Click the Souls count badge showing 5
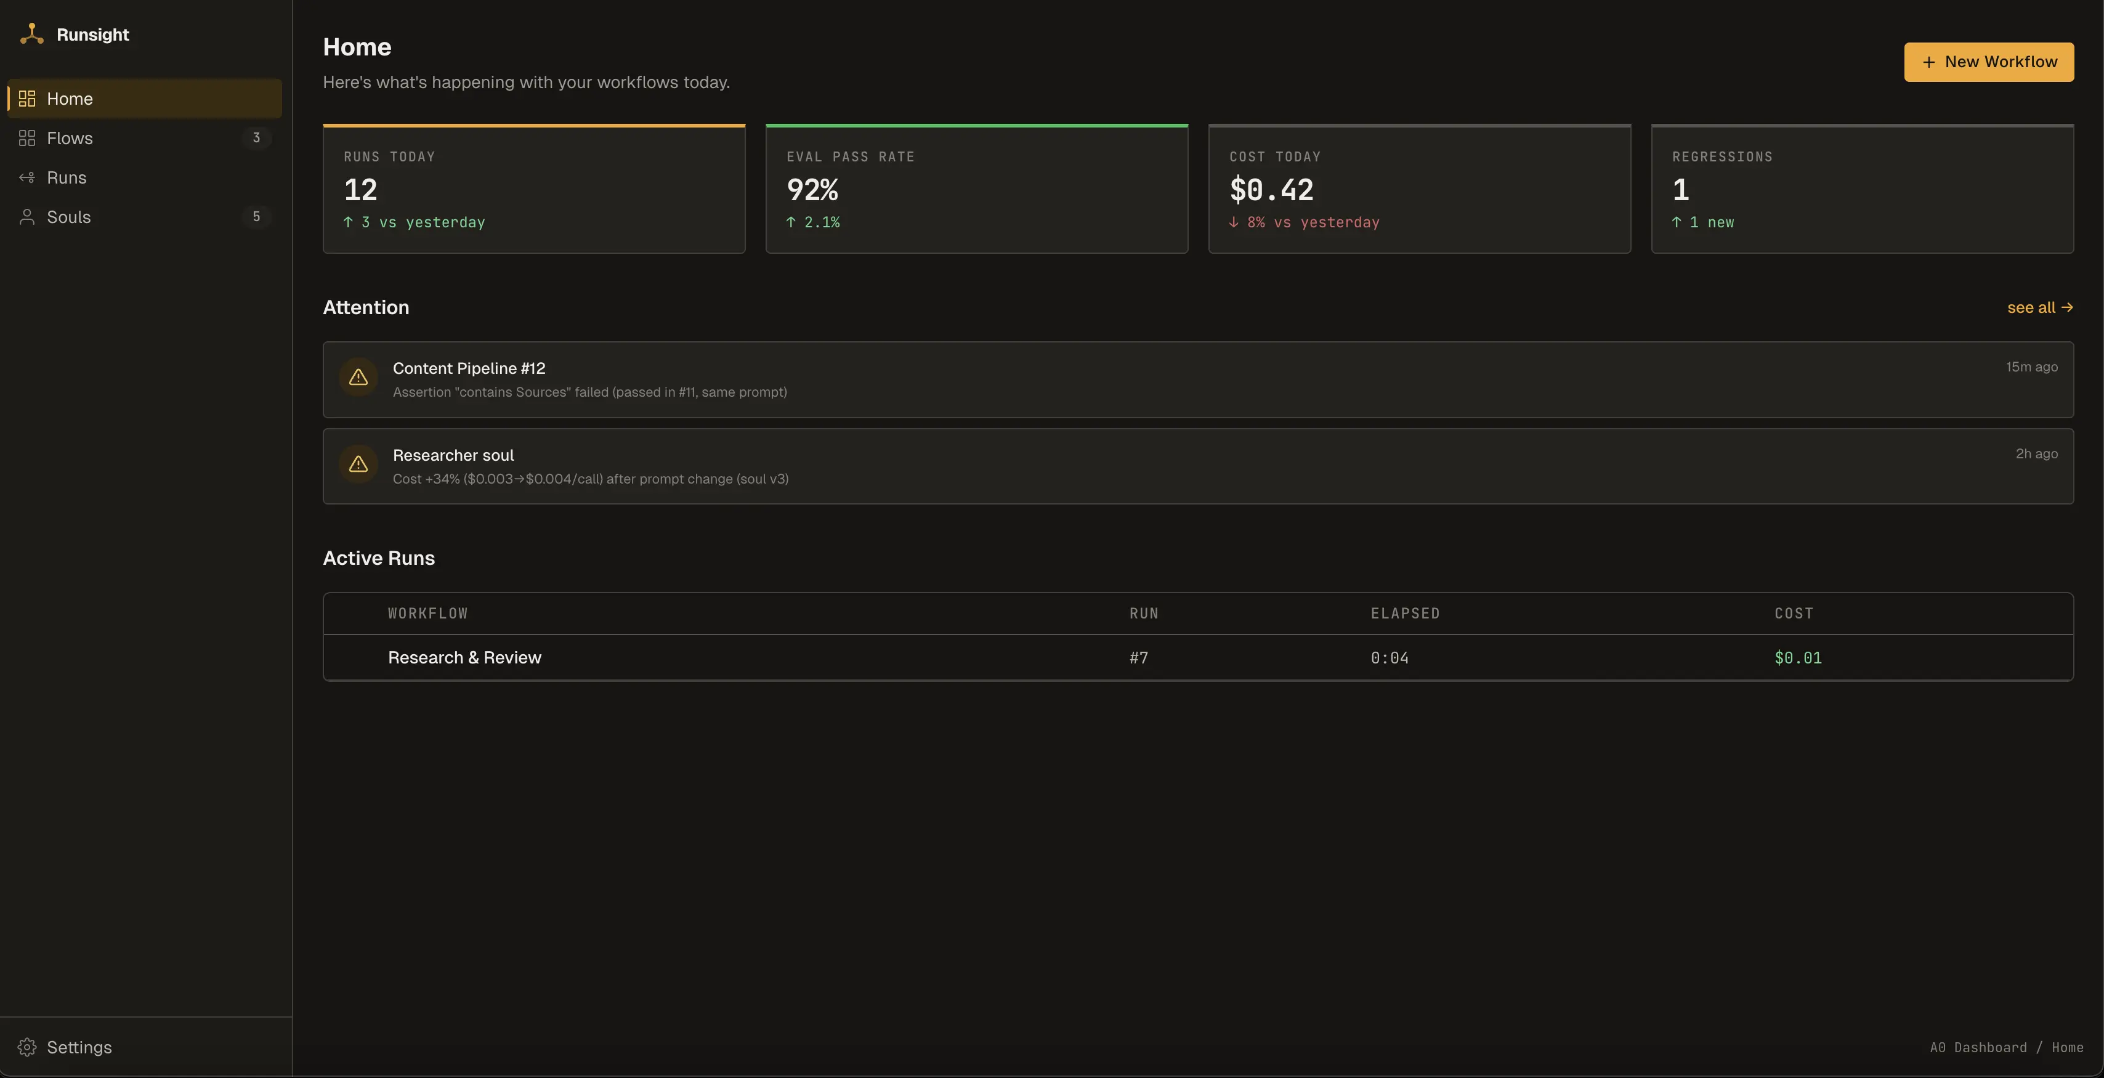 (256, 216)
